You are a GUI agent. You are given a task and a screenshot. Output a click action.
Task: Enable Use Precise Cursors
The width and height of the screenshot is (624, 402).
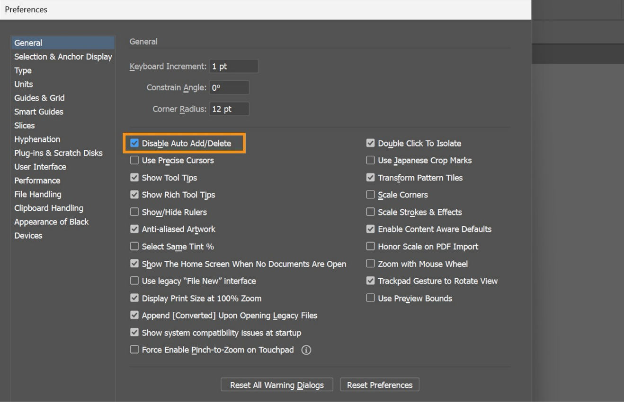click(134, 160)
